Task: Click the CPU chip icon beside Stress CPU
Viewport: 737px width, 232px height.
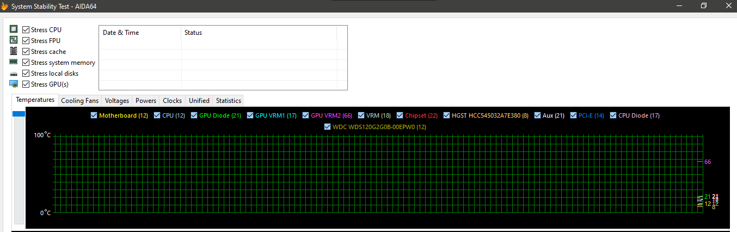Action: click(14, 29)
